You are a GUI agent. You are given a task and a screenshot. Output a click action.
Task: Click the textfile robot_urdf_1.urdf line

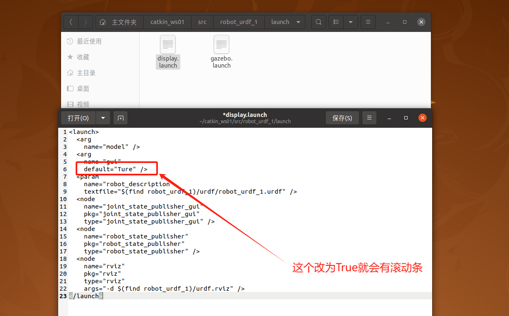point(190,192)
